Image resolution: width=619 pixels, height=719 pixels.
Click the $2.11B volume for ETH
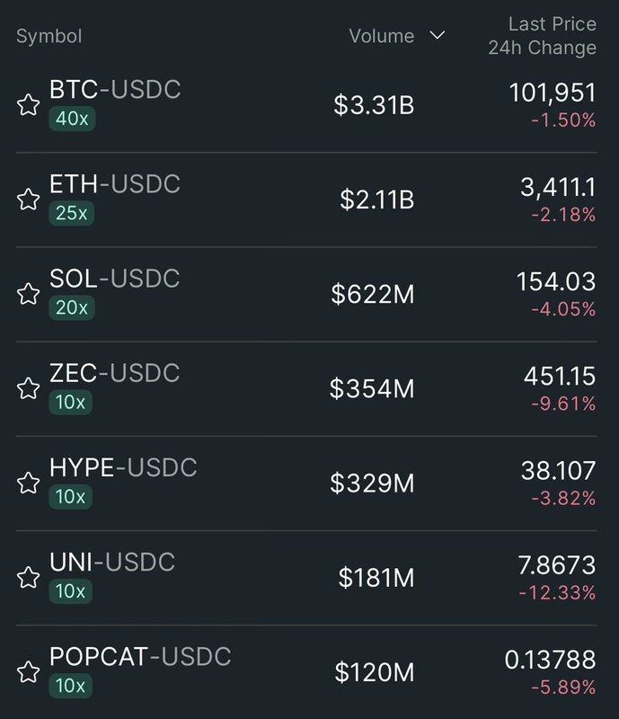(x=376, y=200)
